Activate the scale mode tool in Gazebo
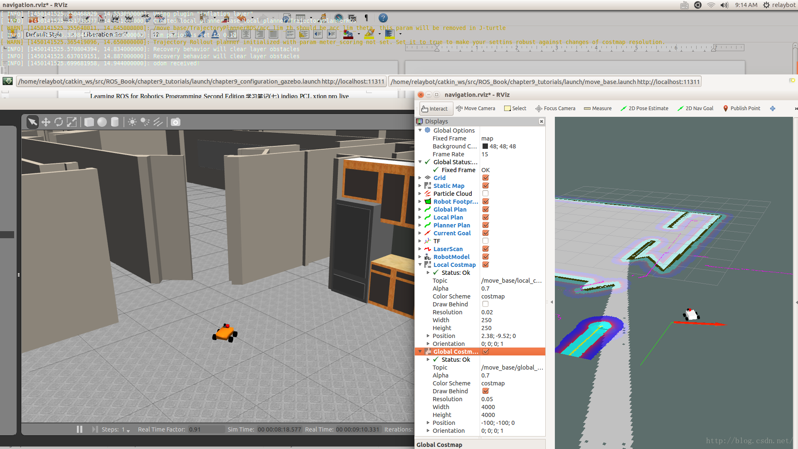Viewport: 798px width, 449px height. pos(71,122)
